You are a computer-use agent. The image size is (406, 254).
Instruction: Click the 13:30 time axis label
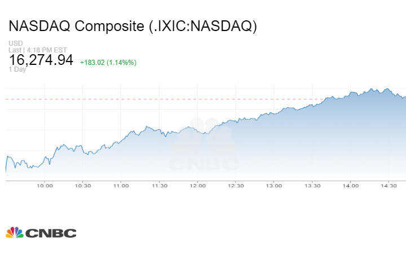coord(312,186)
